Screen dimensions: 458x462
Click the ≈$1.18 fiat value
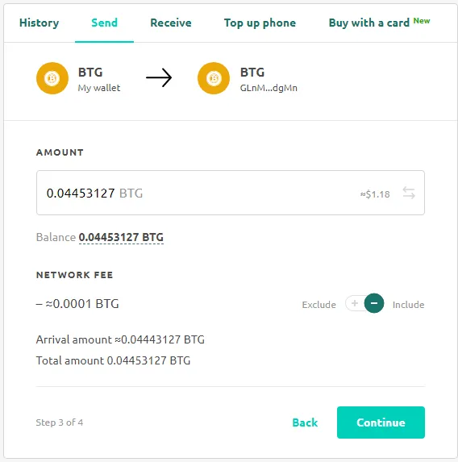(375, 194)
